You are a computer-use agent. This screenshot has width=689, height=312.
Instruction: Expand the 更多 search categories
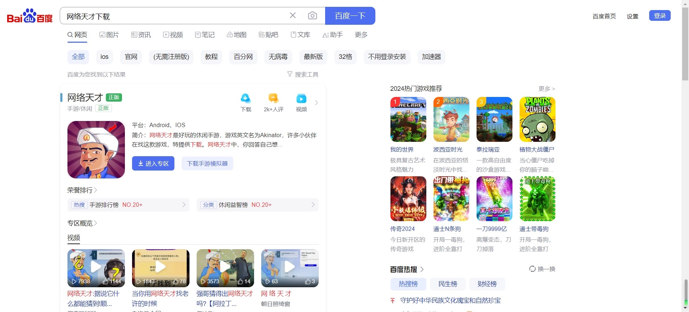click(x=361, y=35)
